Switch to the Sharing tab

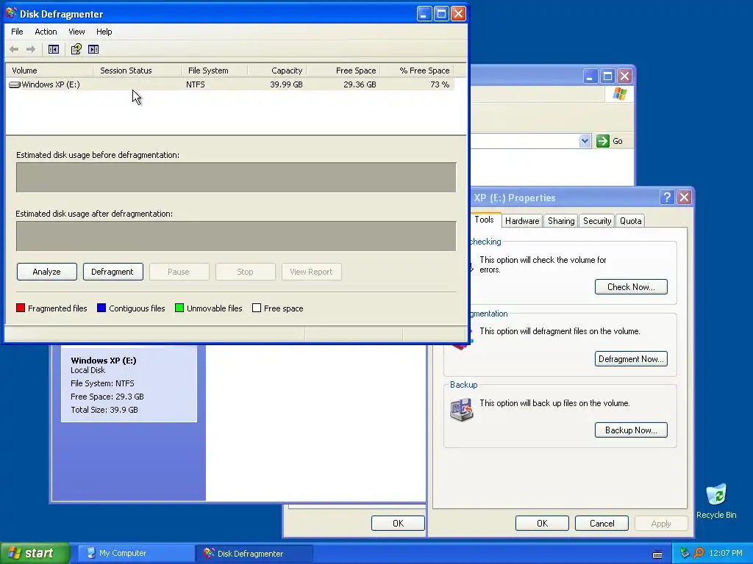[x=561, y=220]
